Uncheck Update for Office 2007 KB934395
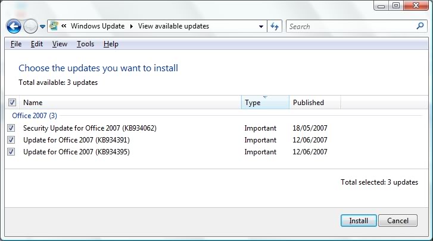This screenshot has width=433, height=241. pyautogui.click(x=11, y=152)
